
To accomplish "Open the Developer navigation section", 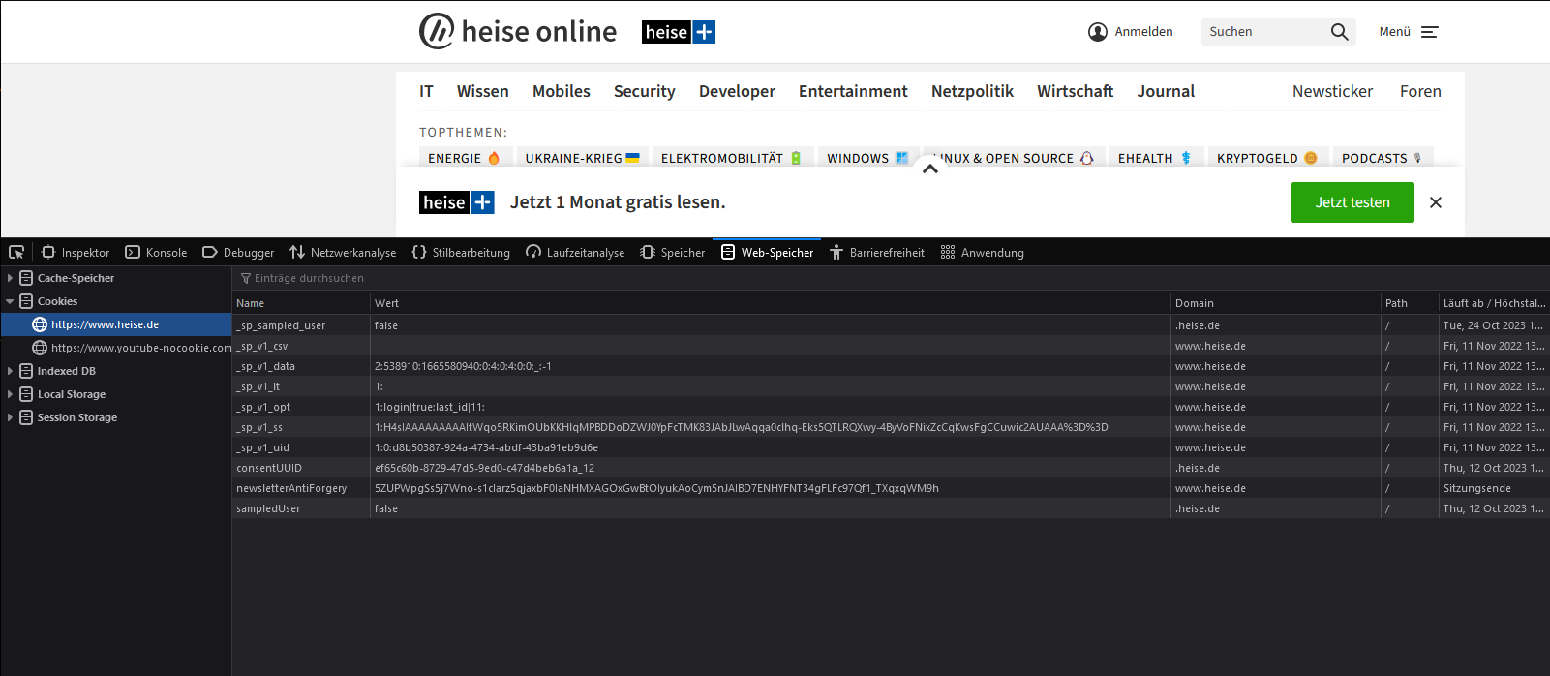I will (737, 91).
